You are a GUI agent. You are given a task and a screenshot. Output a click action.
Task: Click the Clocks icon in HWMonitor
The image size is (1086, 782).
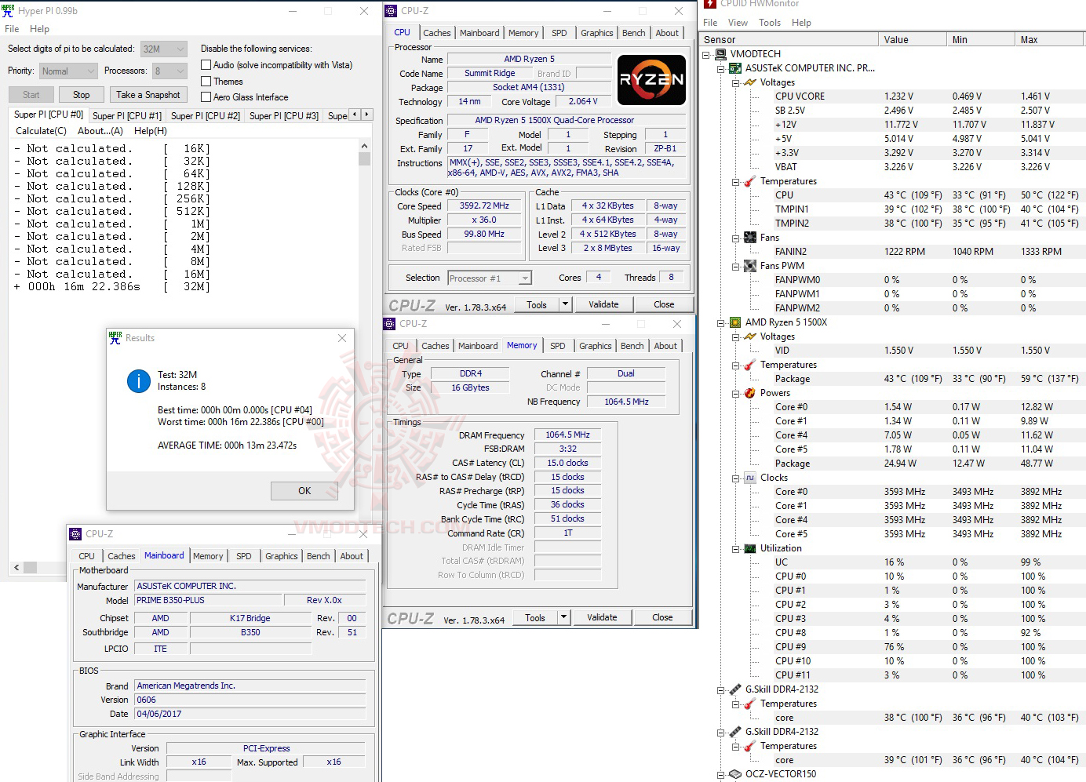point(750,478)
